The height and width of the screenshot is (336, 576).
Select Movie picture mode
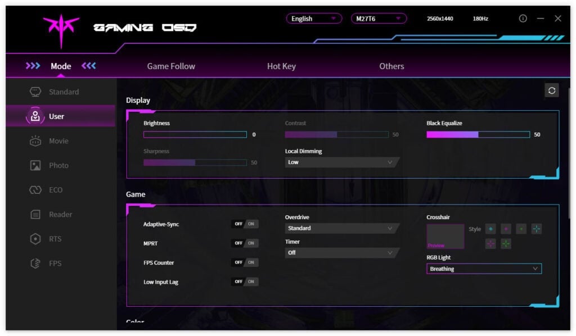pos(61,141)
